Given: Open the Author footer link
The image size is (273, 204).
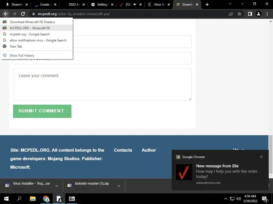Looking at the screenshot, I should (x=149, y=150).
